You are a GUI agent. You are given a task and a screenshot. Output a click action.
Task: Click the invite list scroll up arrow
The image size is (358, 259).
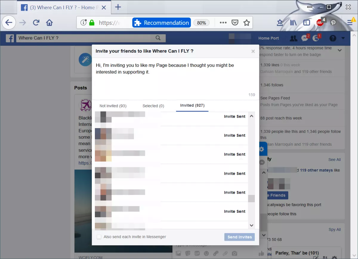251,116
